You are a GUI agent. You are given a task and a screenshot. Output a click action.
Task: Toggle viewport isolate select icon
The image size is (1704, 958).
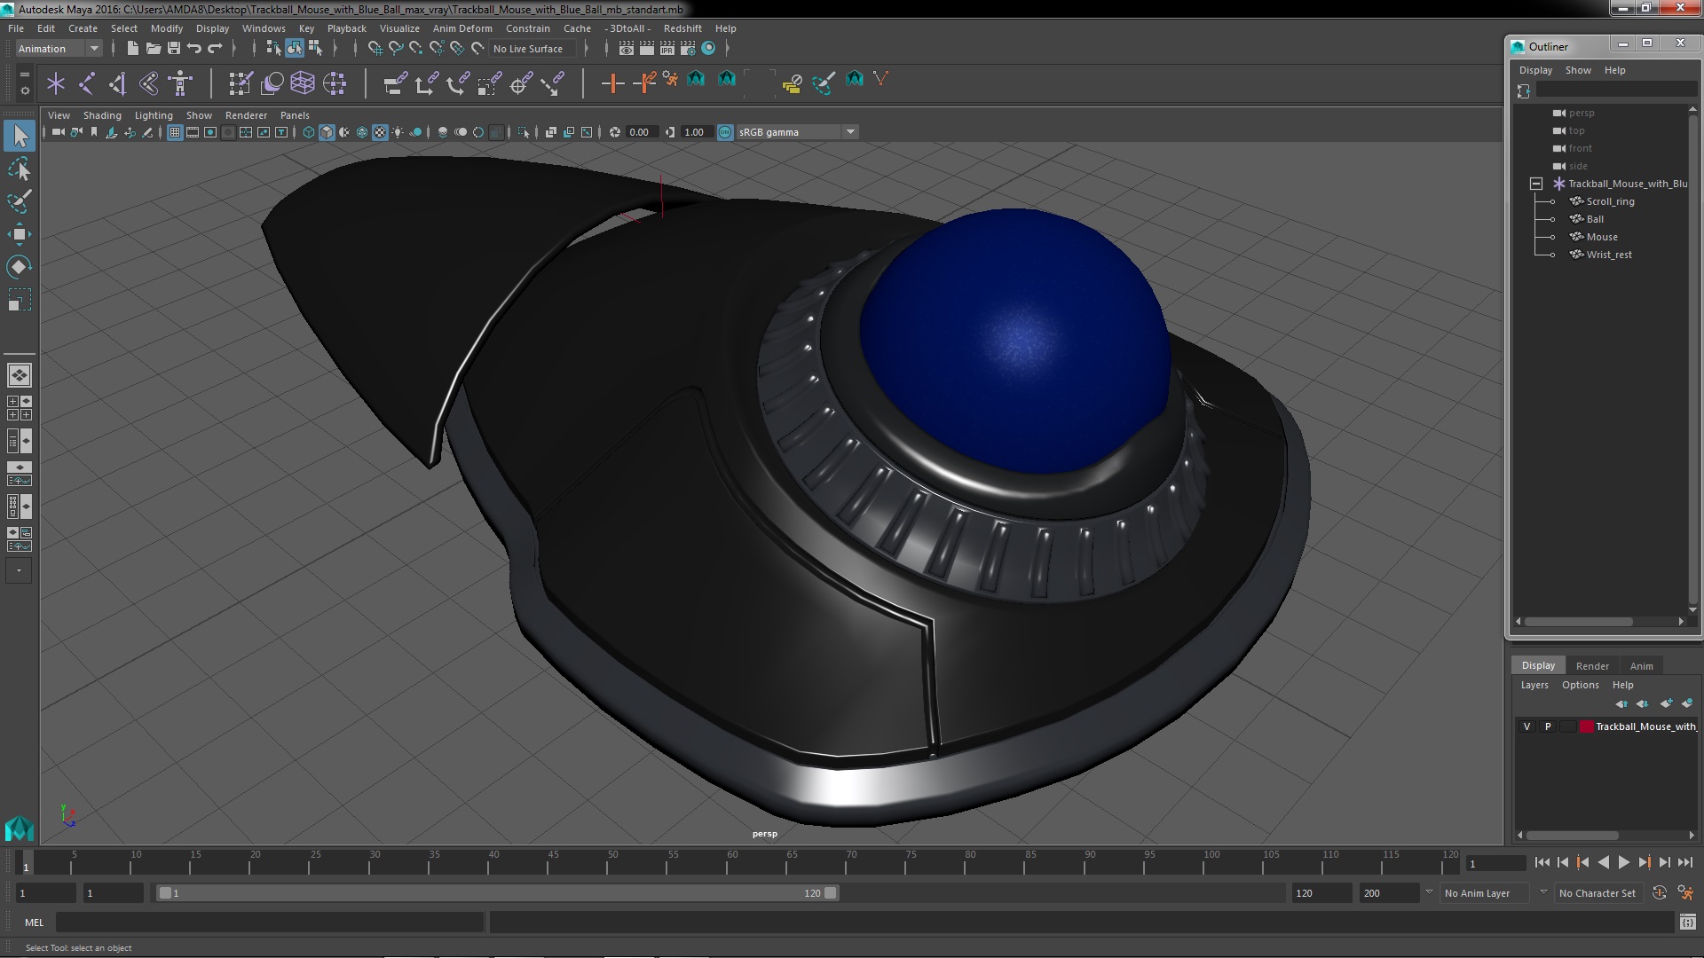click(524, 132)
